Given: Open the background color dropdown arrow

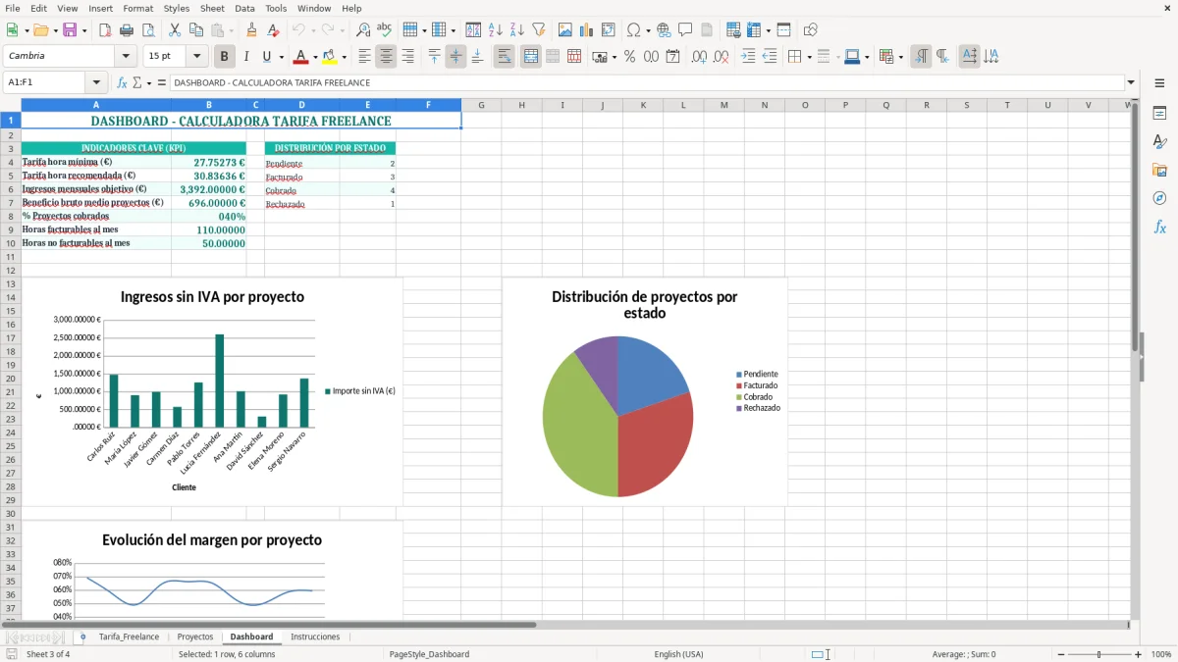Looking at the screenshot, I should (x=344, y=57).
